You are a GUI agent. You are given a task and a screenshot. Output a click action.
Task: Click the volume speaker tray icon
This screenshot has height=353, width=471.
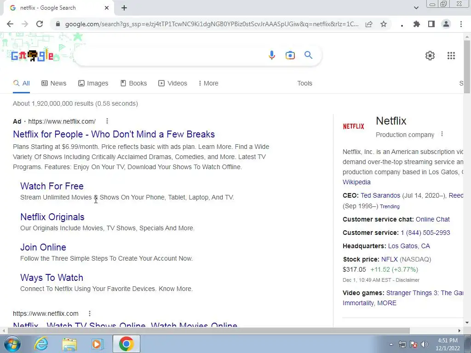pyautogui.click(x=425, y=344)
